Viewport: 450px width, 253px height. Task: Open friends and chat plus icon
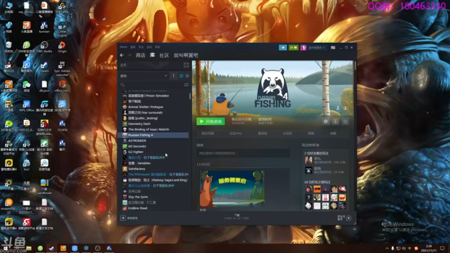(348, 218)
